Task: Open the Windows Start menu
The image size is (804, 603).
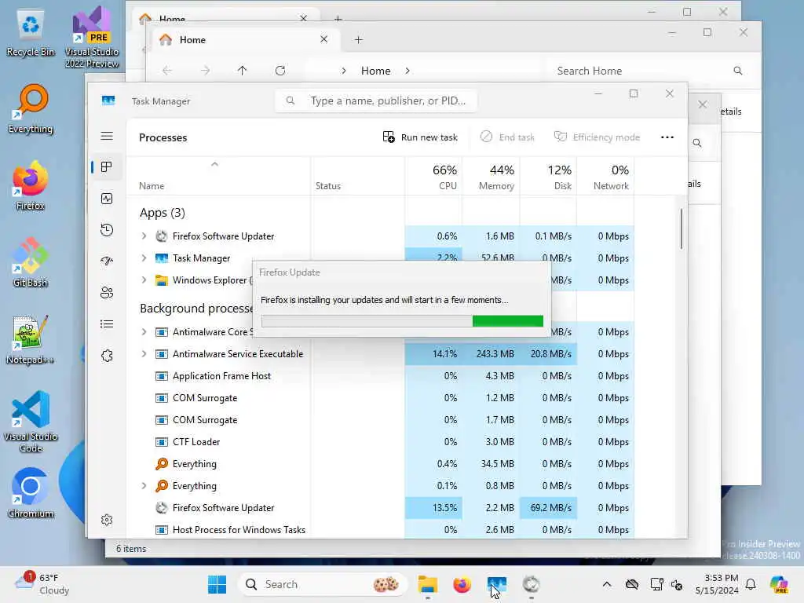Action: click(x=217, y=584)
